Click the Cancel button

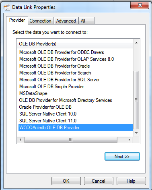coord(99,181)
